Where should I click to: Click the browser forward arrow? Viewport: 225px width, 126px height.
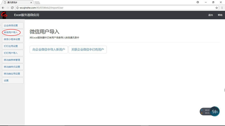click(8, 8)
